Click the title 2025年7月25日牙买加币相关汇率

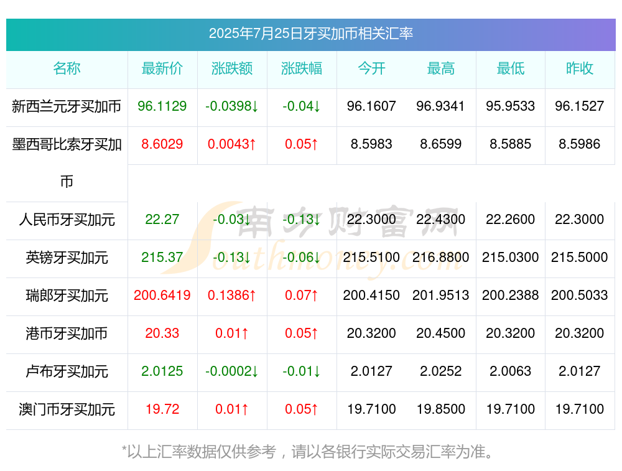tap(311, 34)
